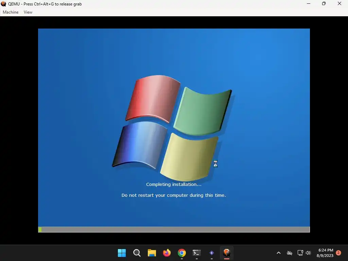Open the volume tray icon
The width and height of the screenshot is (348, 261).
[x=308, y=253]
